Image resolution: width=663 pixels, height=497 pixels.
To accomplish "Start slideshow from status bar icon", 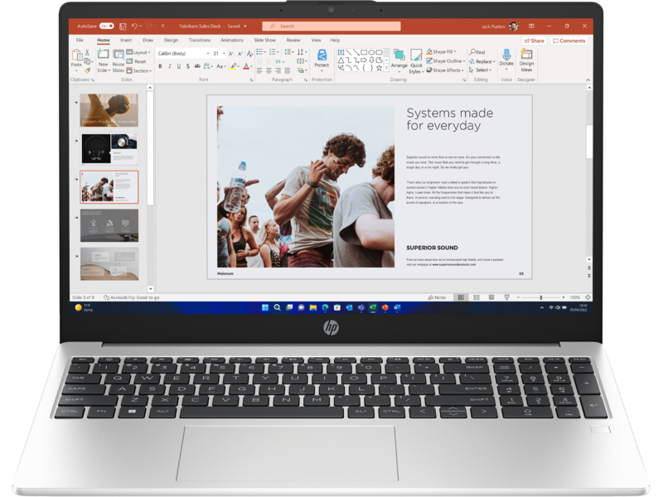I will tap(506, 297).
